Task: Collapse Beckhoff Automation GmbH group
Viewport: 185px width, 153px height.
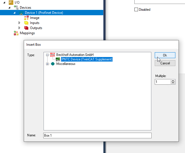Action: 47,55
